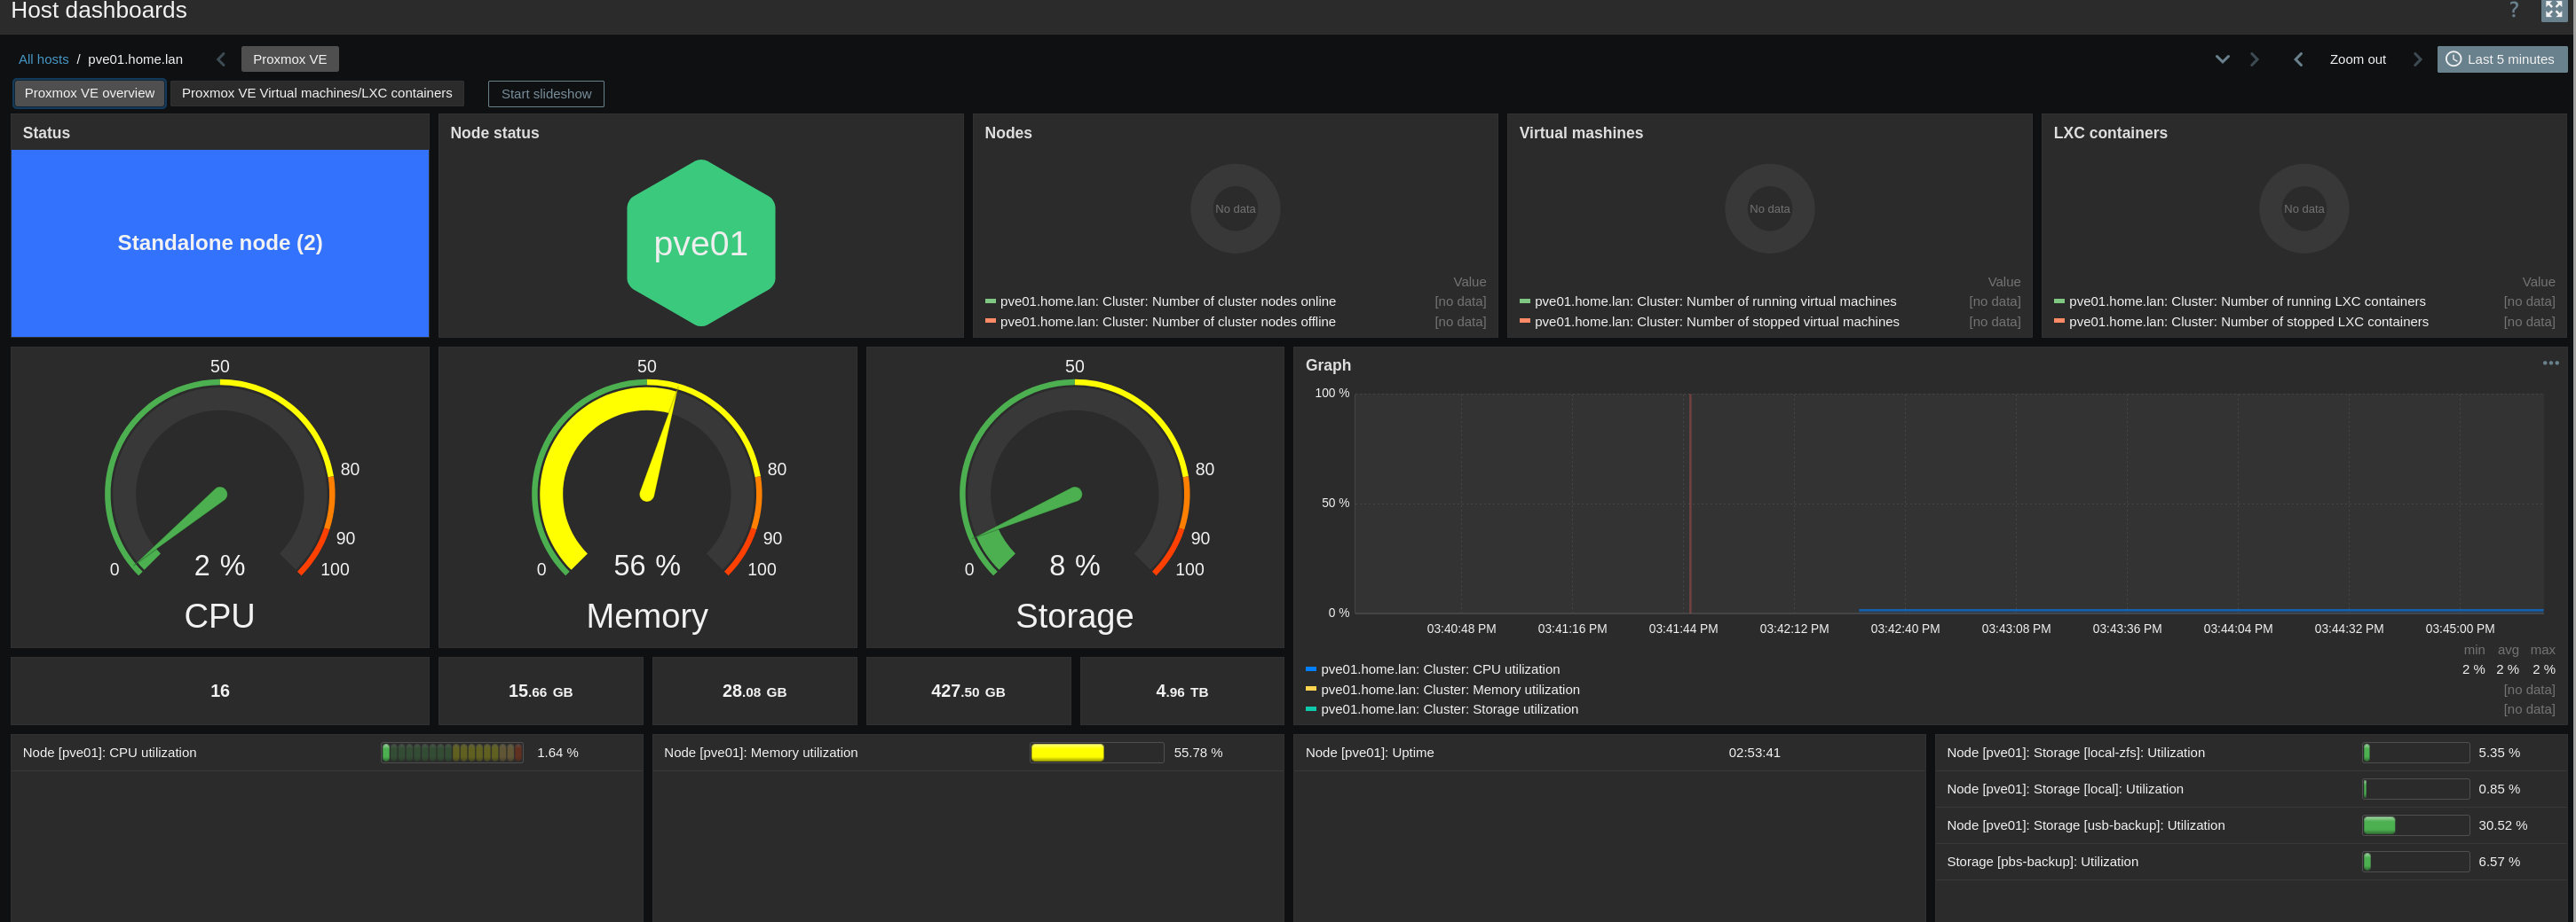Open the help question mark icon
Viewport: 2576px width, 922px height.
tap(2513, 10)
